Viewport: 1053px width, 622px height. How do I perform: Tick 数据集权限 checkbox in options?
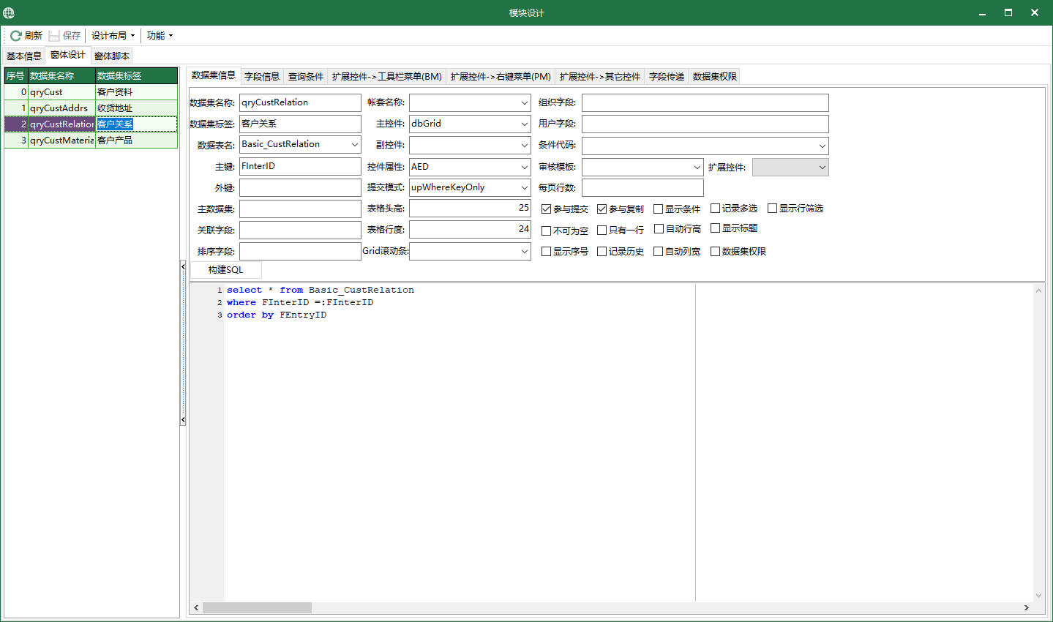715,251
